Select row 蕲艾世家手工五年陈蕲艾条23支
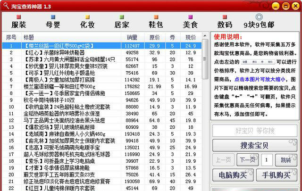Screen dimensions: 302x191 coord(102,174)
